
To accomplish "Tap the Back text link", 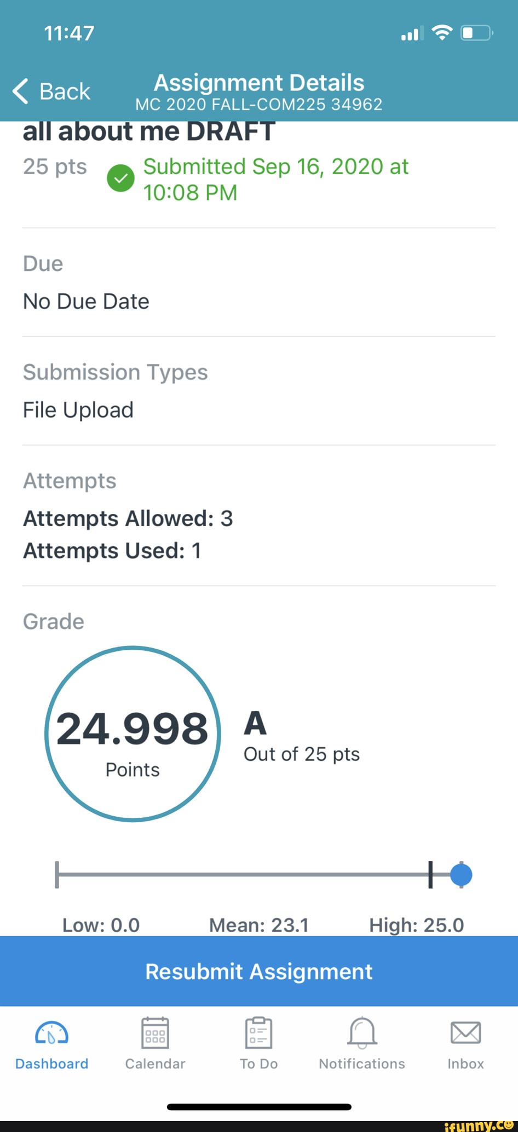I will pyautogui.click(x=65, y=91).
